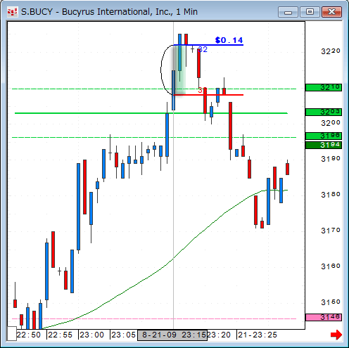Close the S.BUCY chart window
The width and height of the screenshot is (349, 348).
coord(331,12)
